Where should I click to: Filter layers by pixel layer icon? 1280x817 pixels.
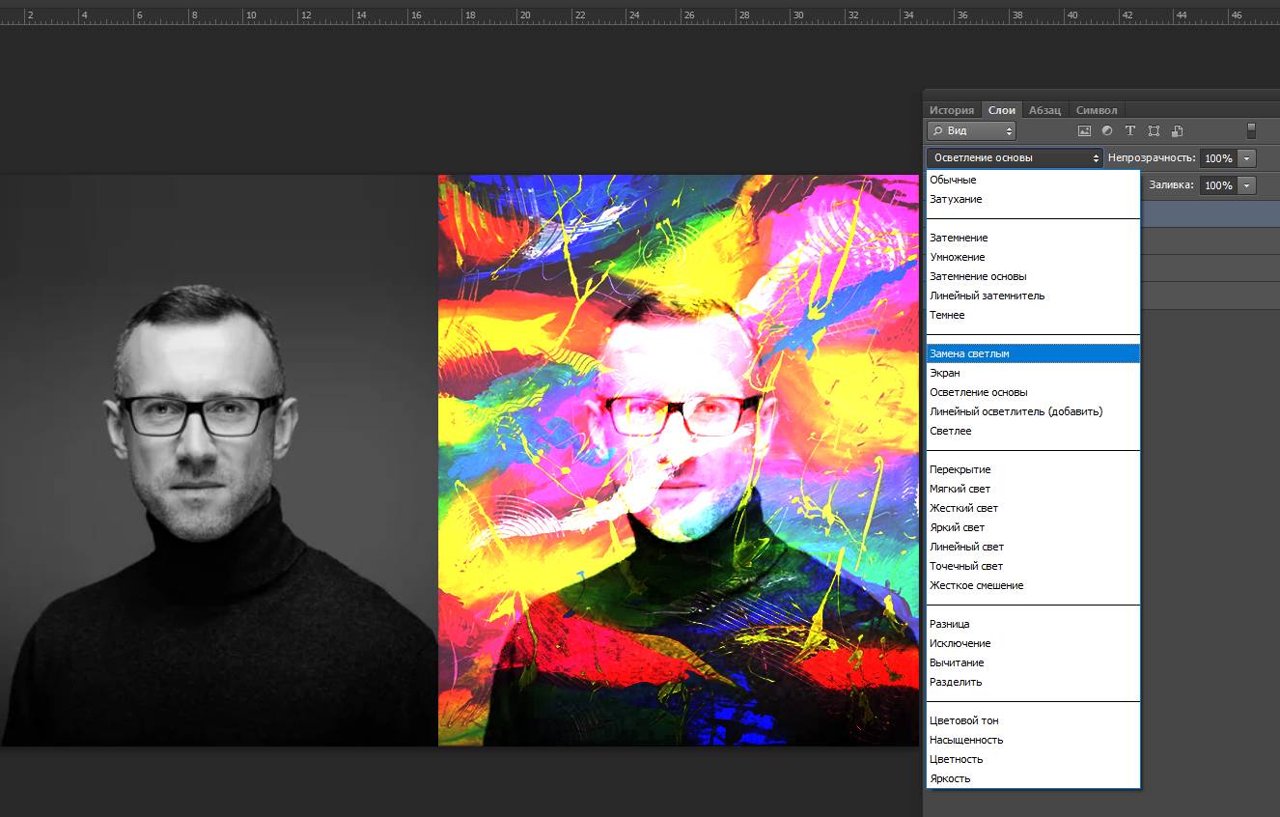click(1084, 130)
